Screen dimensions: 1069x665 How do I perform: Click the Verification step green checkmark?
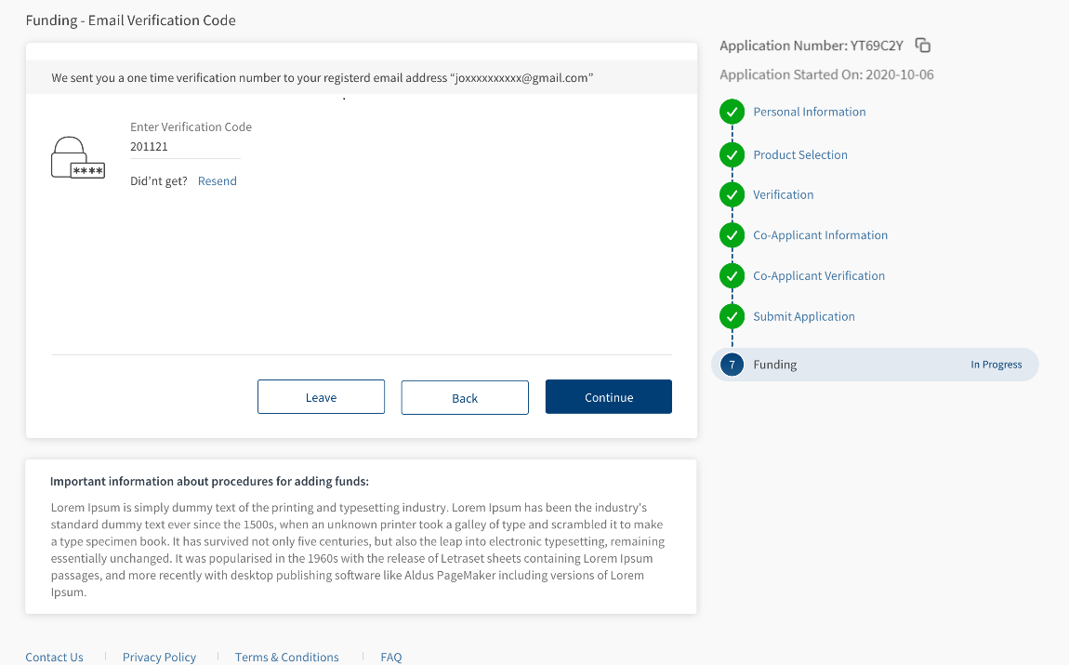tap(732, 195)
